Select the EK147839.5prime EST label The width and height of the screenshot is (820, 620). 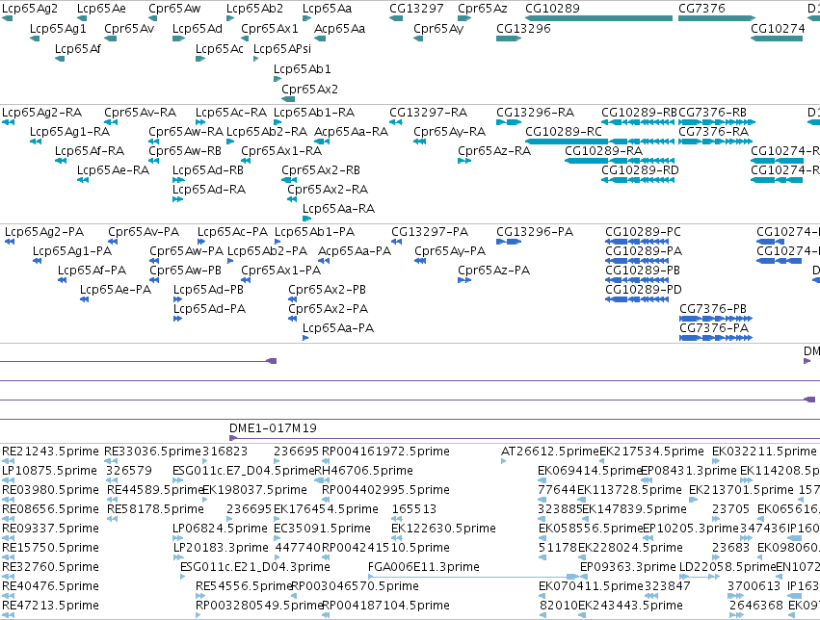click(634, 508)
